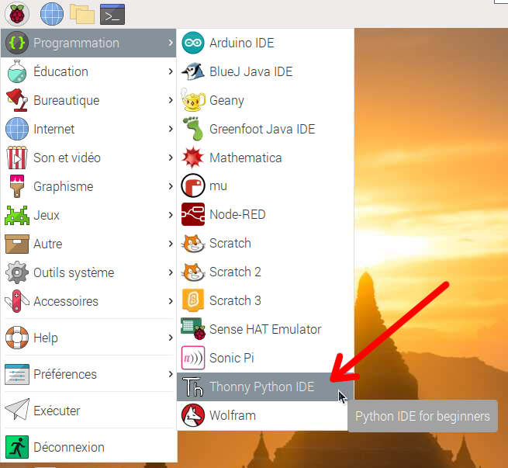Screen dimensions: 508x468
Task: Start Geany from the Programmation list
Action: click(265, 100)
